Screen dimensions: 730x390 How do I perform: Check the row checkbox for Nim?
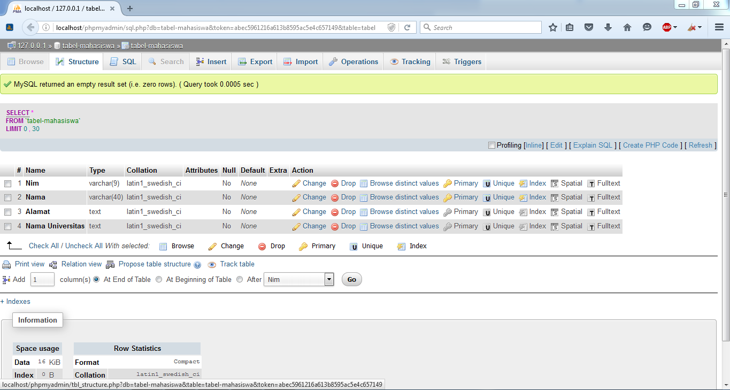tap(7, 183)
